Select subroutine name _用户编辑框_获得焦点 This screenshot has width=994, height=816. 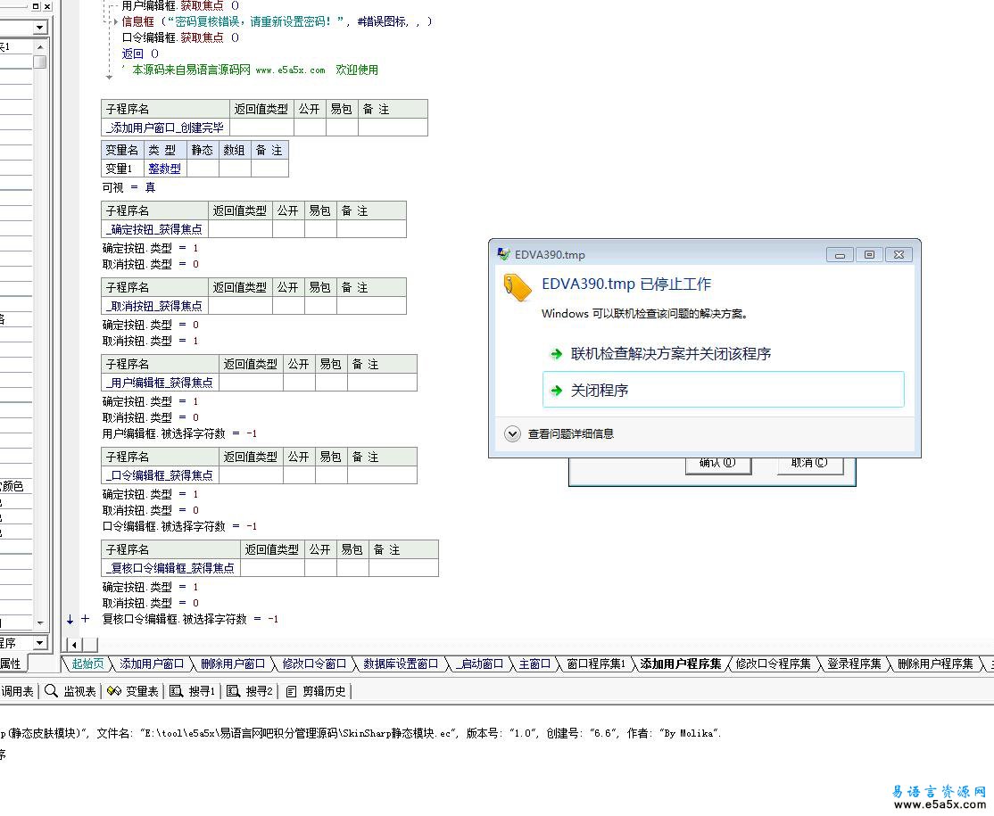coord(160,382)
